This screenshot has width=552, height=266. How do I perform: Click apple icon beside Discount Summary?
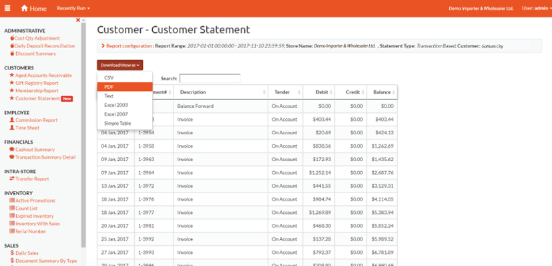tap(12, 53)
